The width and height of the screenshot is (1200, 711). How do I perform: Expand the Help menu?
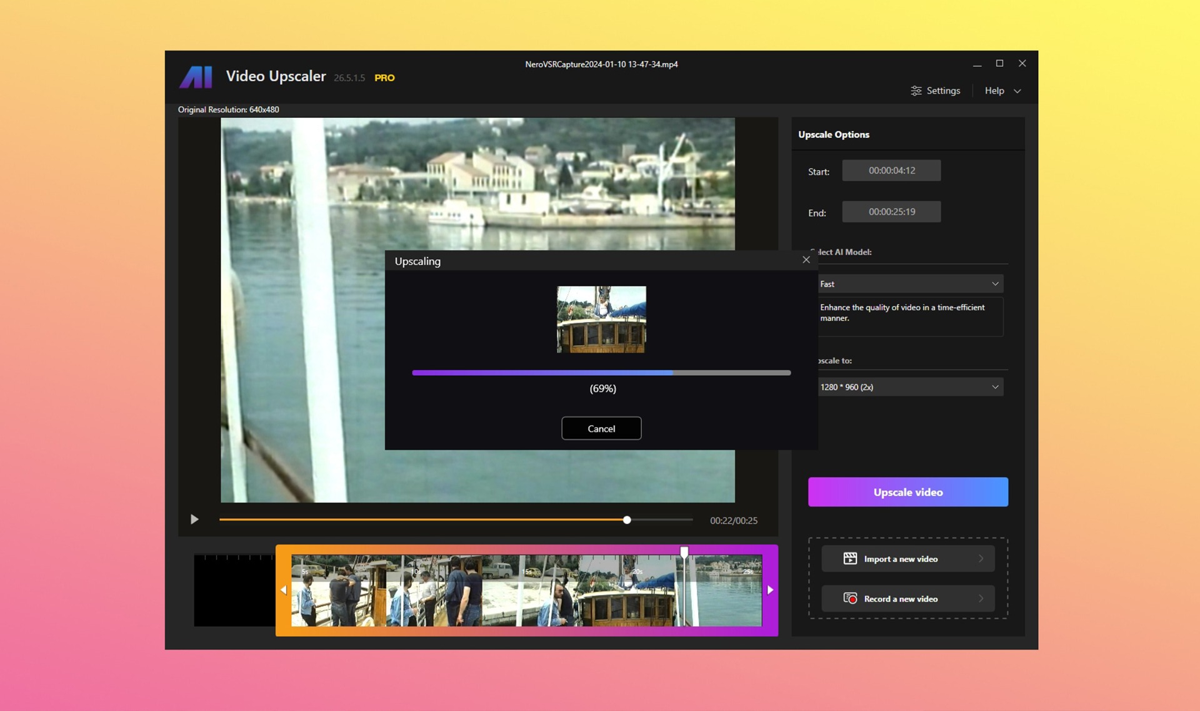pyautogui.click(x=1002, y=90)
